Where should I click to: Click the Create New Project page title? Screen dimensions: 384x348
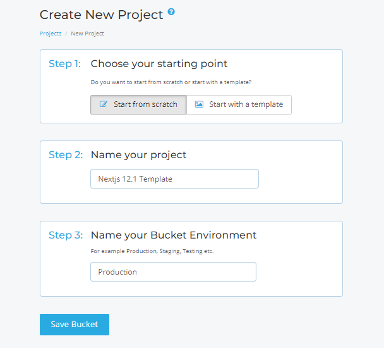(101, 15)
